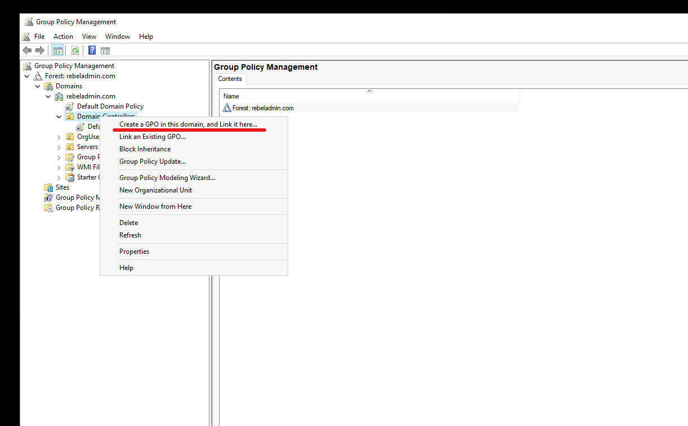The height and width of the screenshot is (426, 688).
Task: Expand the OrgUse node
Action: pyautogui.click(x=59, y=137)
